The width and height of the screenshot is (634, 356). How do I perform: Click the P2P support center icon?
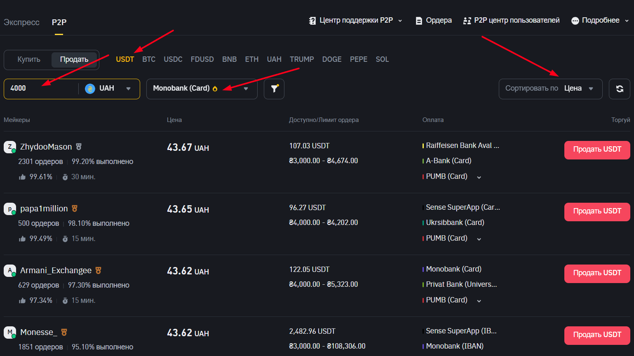point(312,21)
